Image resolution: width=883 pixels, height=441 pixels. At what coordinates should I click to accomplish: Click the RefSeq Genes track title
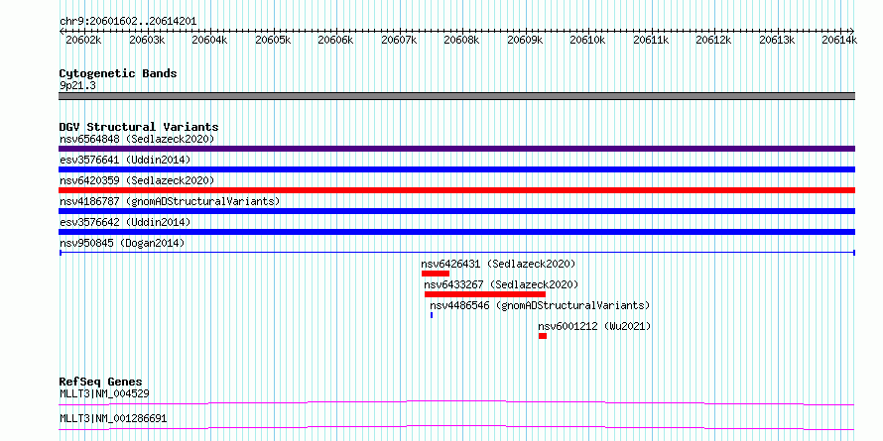100,382
